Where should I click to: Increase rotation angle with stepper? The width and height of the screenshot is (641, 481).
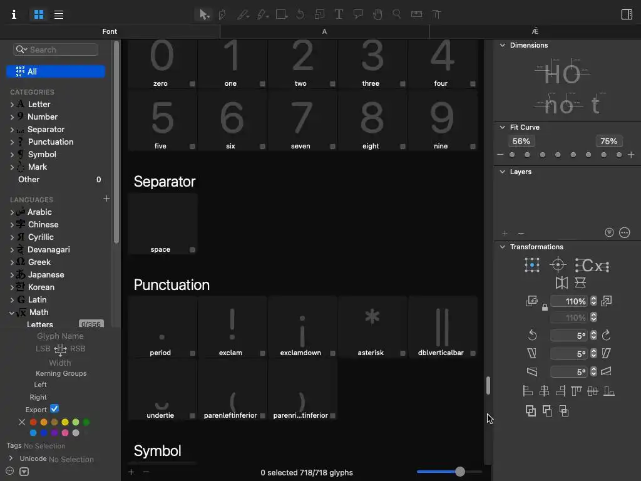coord(593,333)
